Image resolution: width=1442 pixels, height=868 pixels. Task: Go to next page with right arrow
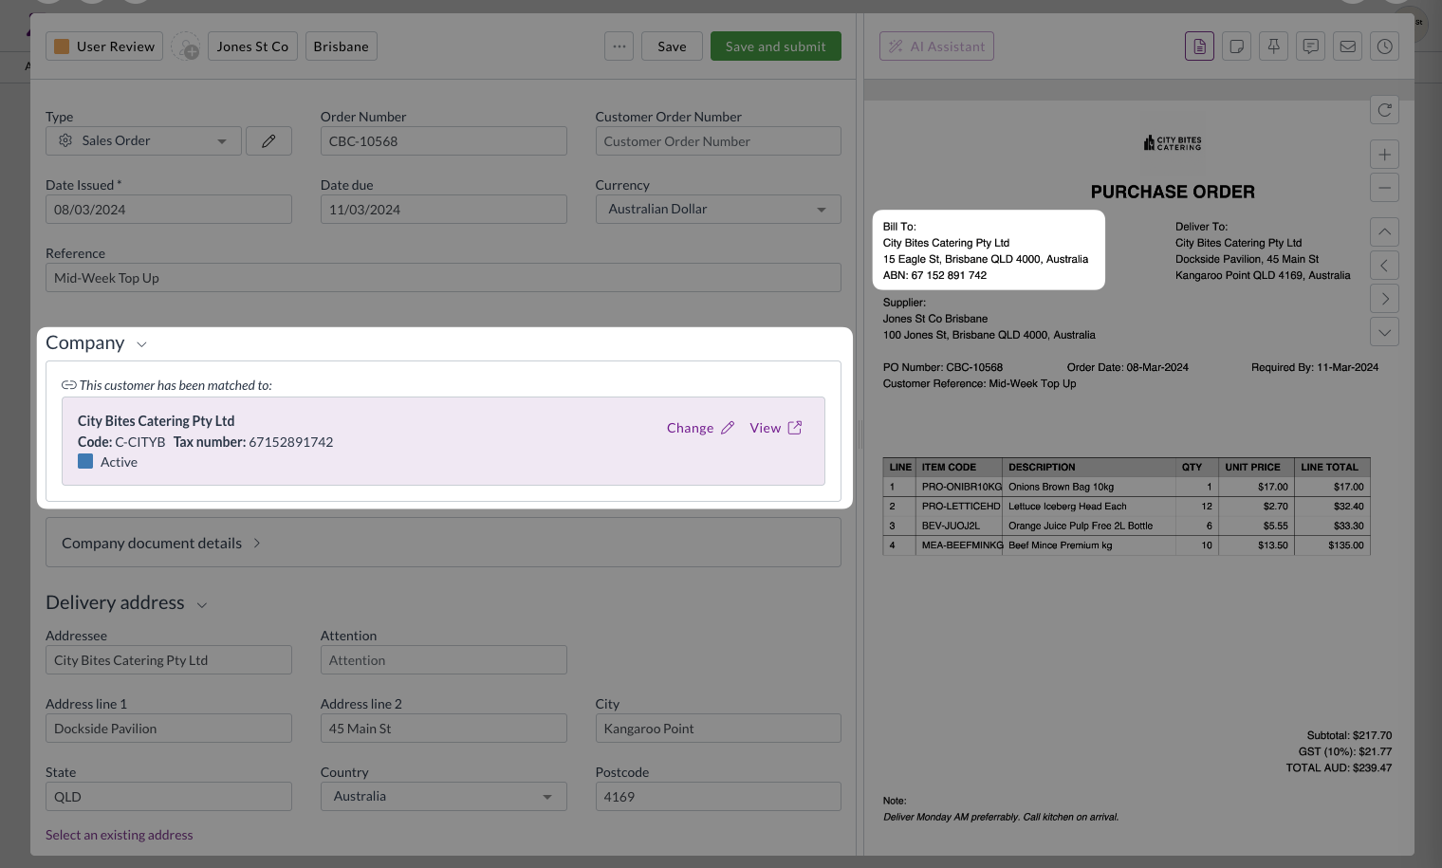point(1384,299)
